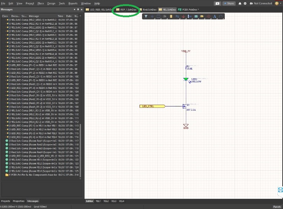Click the Arc drawing tool
This screenshot has height=209, width=283.
(x=221, y=17)
